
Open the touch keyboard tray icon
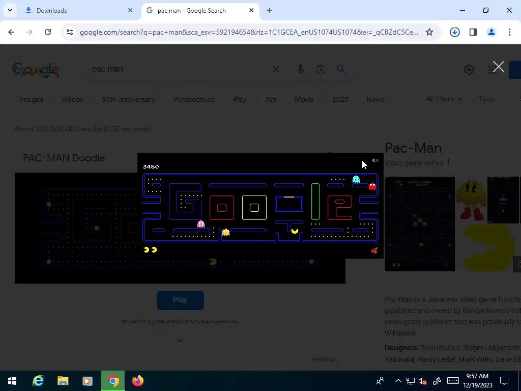[x=453, y=381]
